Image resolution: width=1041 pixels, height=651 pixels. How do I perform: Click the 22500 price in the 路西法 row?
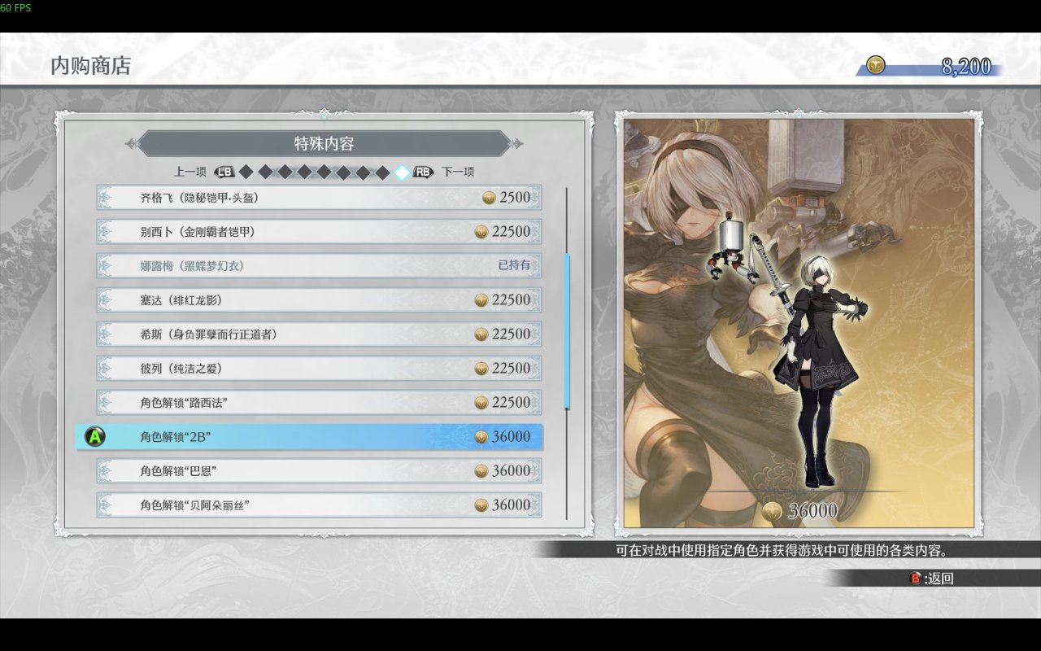tap(511, 403)
